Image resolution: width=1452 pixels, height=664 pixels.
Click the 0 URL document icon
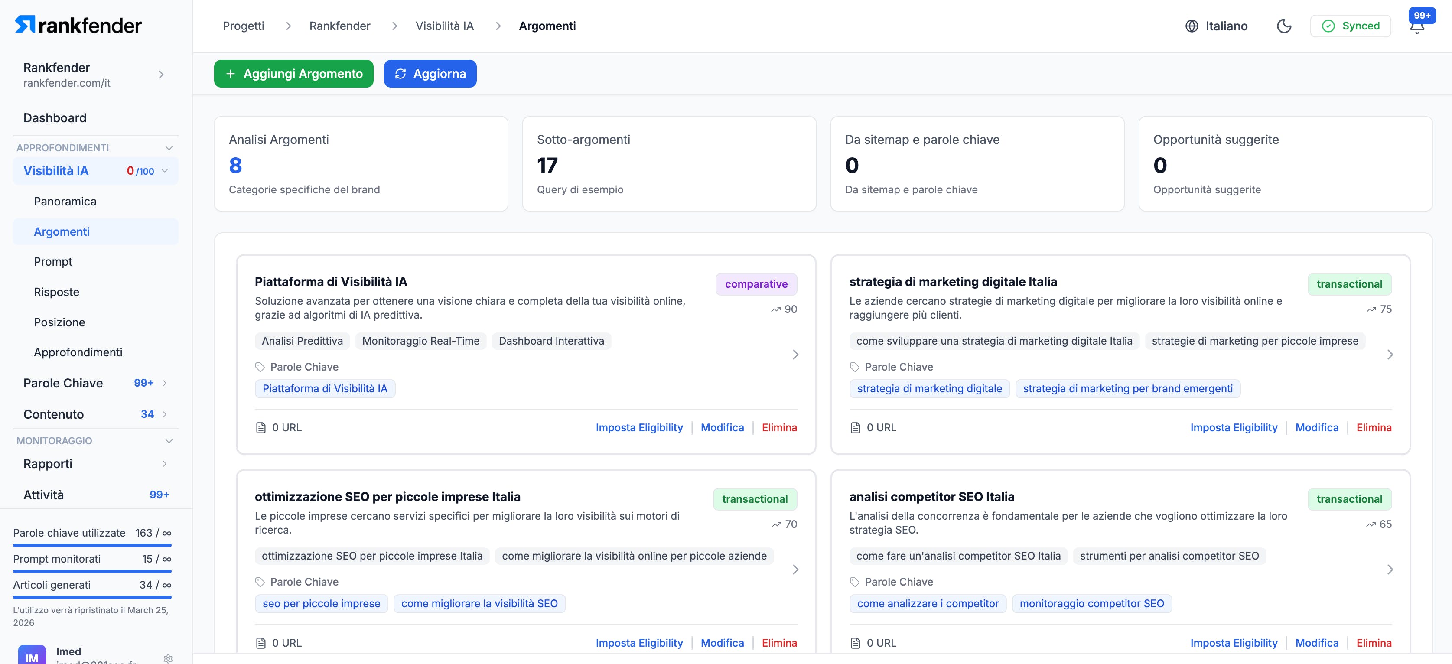tap(261, 428)
